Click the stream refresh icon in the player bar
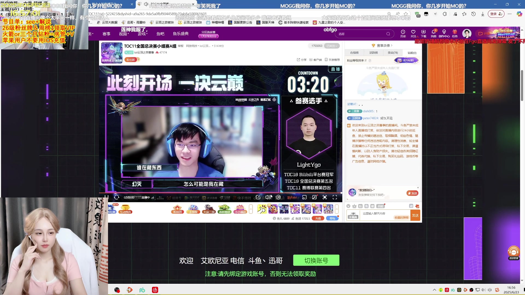This screenshot has width=525, height=295. pyautogui.click(x=116, y=197)
